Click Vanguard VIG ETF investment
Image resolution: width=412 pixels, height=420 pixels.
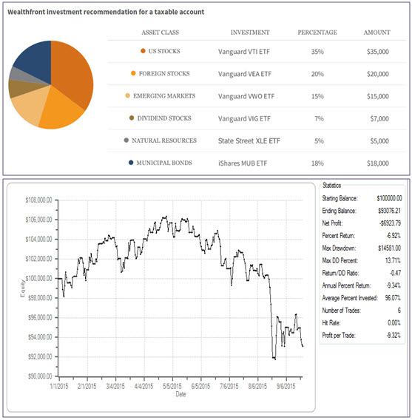[x=244, y=118]
